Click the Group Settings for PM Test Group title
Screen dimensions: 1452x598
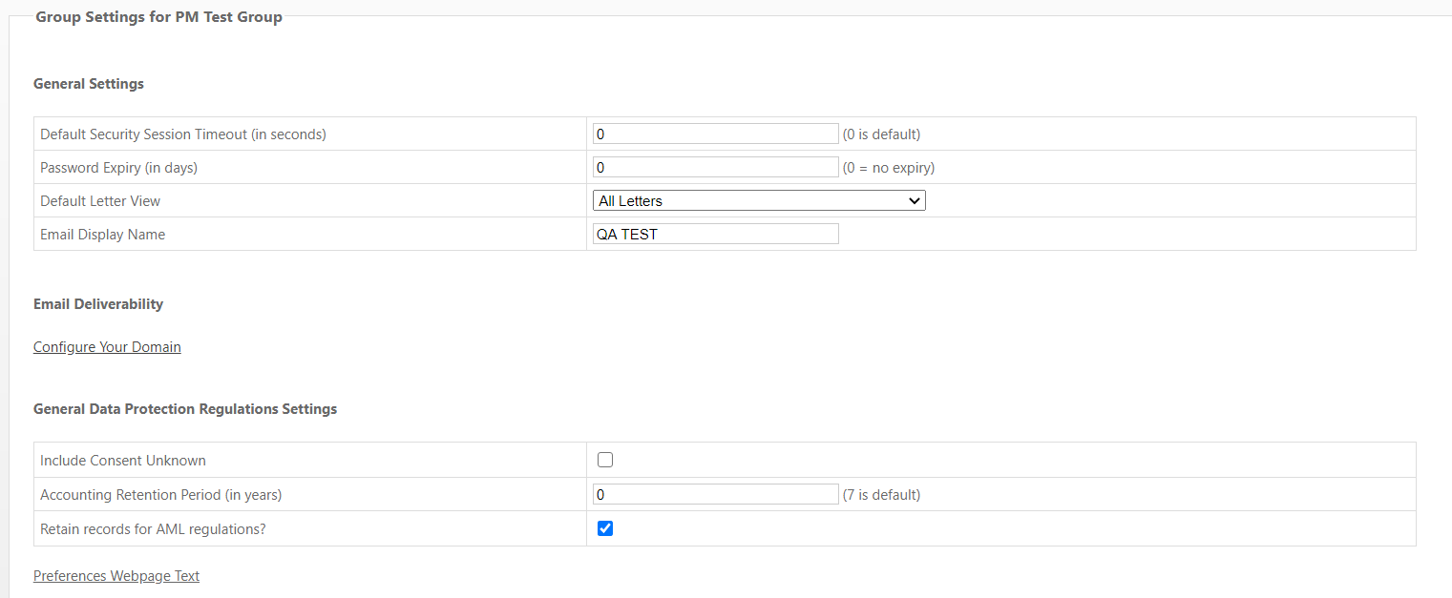pos(159,17)
